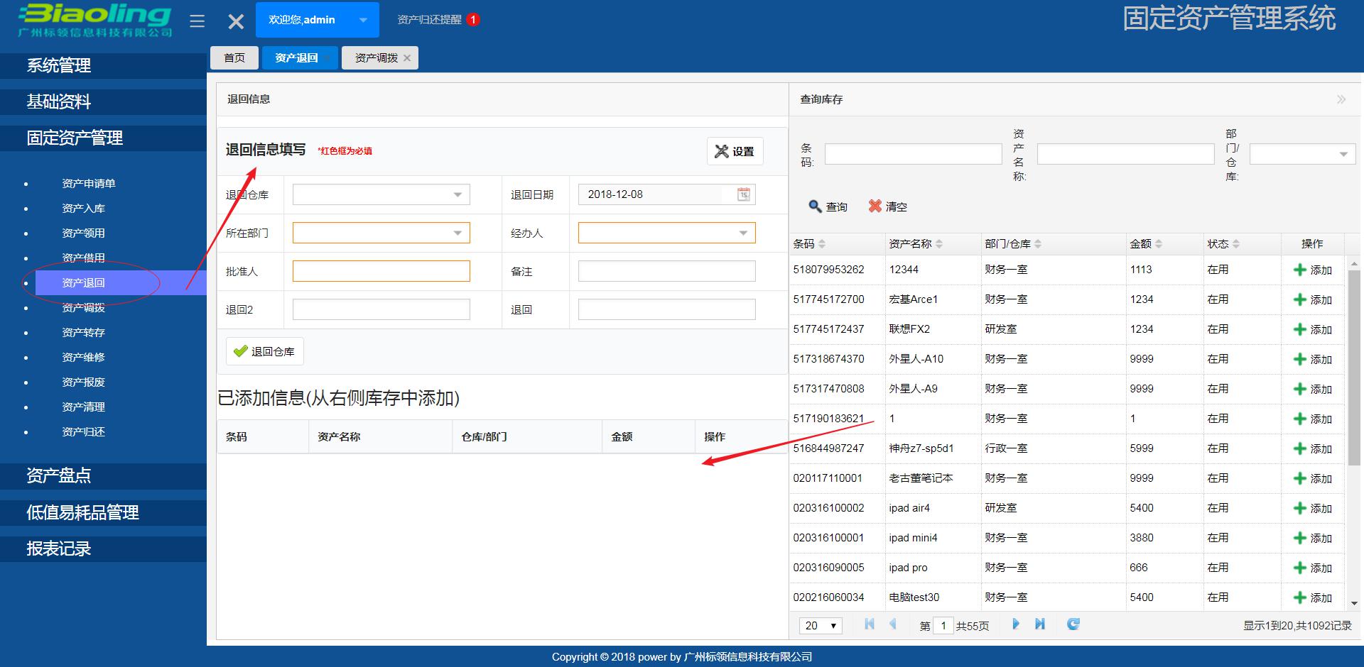Screen dimensions: 1364x667
Task: Close the 资产调拨 tab
Action: pyautogui.click(x=406, y=57)
